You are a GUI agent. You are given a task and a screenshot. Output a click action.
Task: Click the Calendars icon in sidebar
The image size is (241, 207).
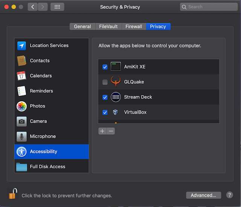21,76
